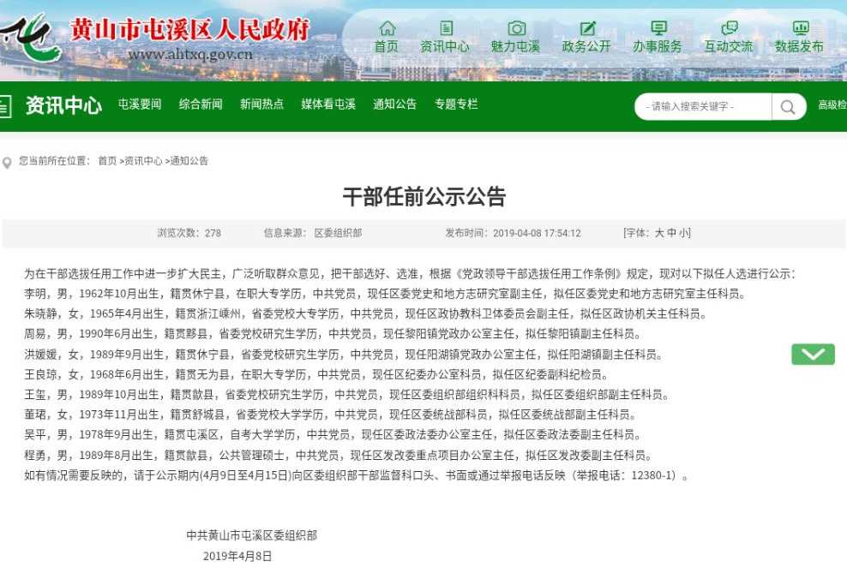The image size is (847, 573).
Task: Go to 通知公告 in the breadcrumb
Action: 189,161
